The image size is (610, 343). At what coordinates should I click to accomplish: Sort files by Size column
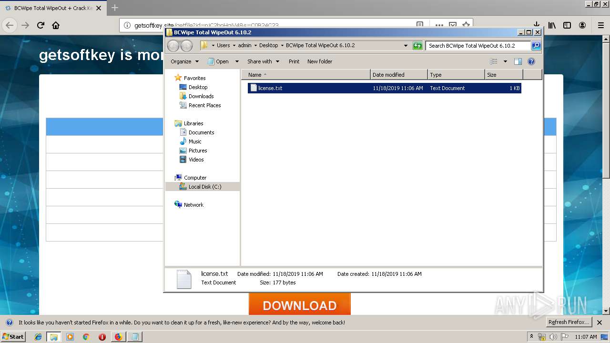504,75
